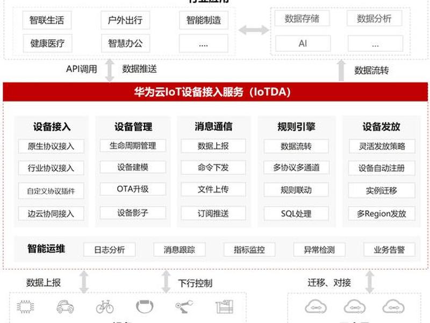This screenshot has height=323, width=430.
Task: Click the 订阅推送 box
Action: (213, 213)
